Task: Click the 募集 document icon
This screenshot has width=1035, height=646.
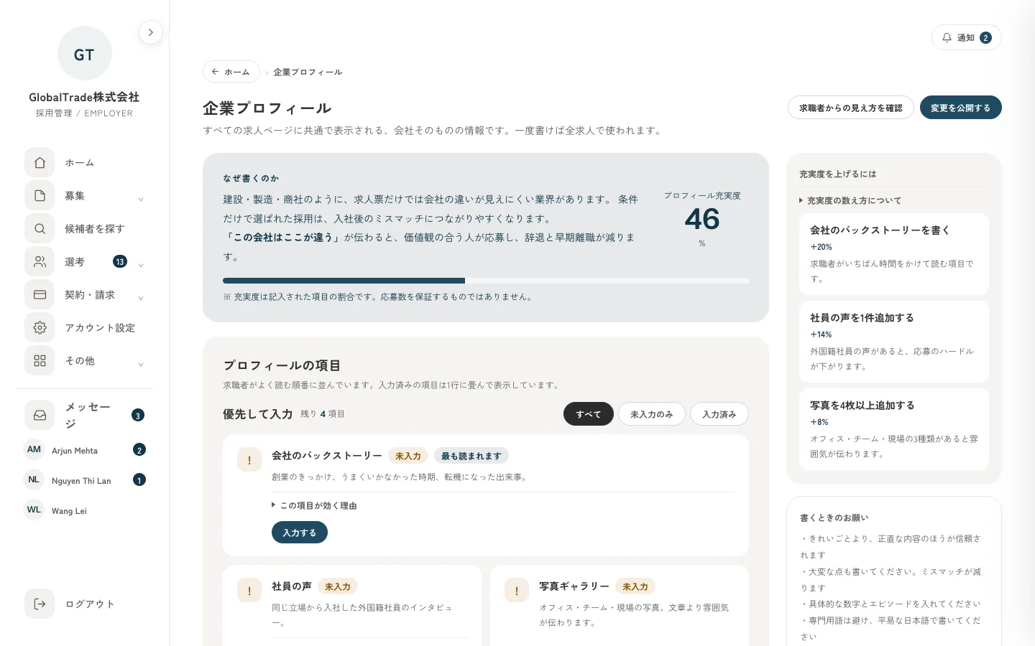Action: point(40,196)
